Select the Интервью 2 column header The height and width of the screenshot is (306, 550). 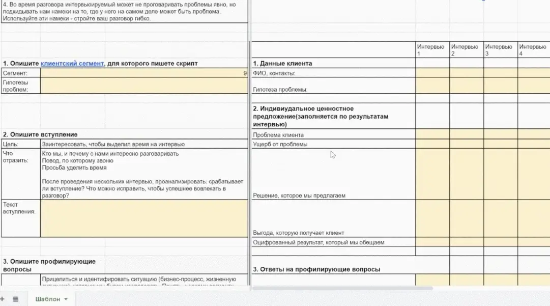click(x=467, y=50)
